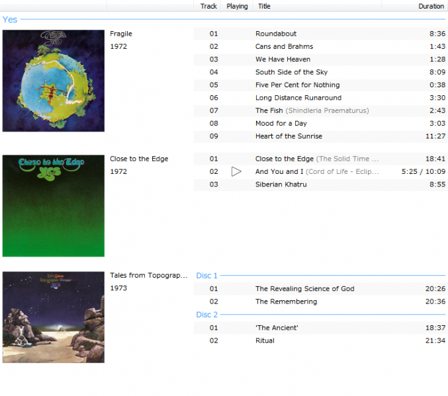This screenshot has height=396, width=448.
Task: Collapse the Disc 2 group header
Action: (x=207, y=315)
